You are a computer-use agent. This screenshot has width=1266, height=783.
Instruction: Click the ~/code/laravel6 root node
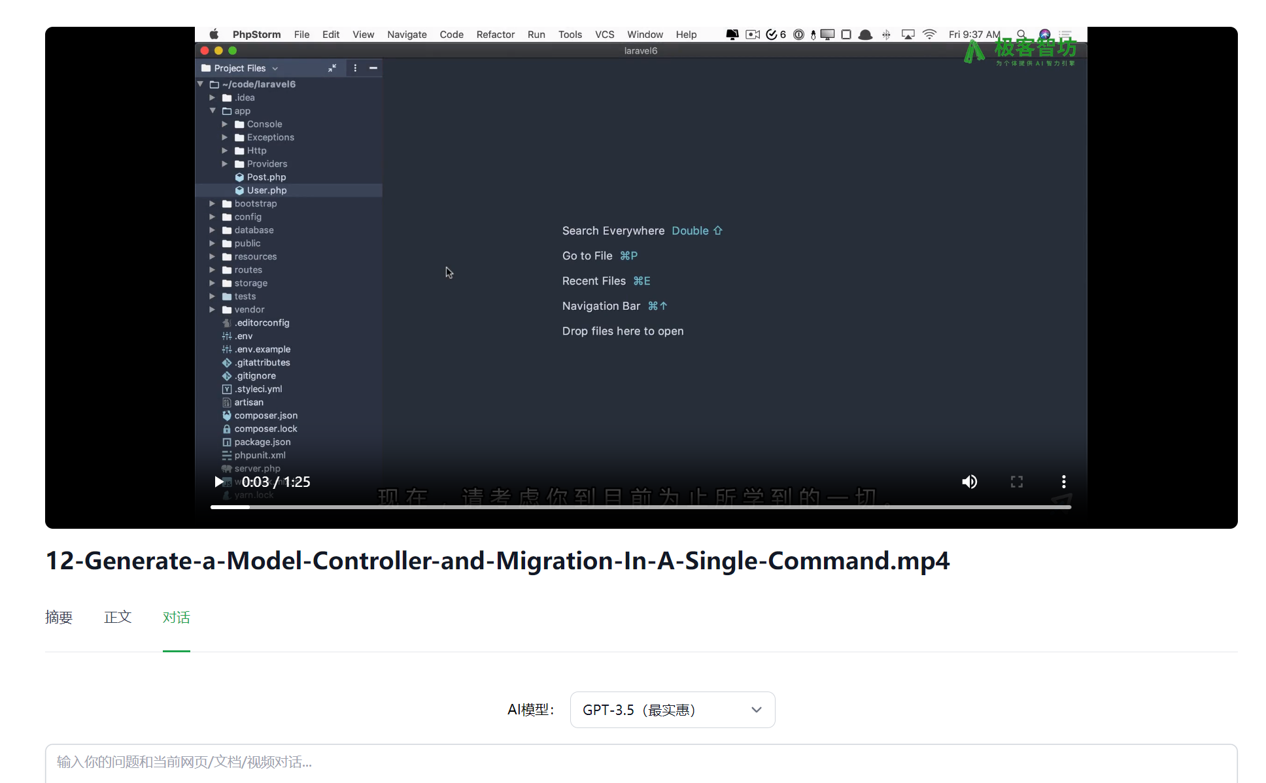258,84
